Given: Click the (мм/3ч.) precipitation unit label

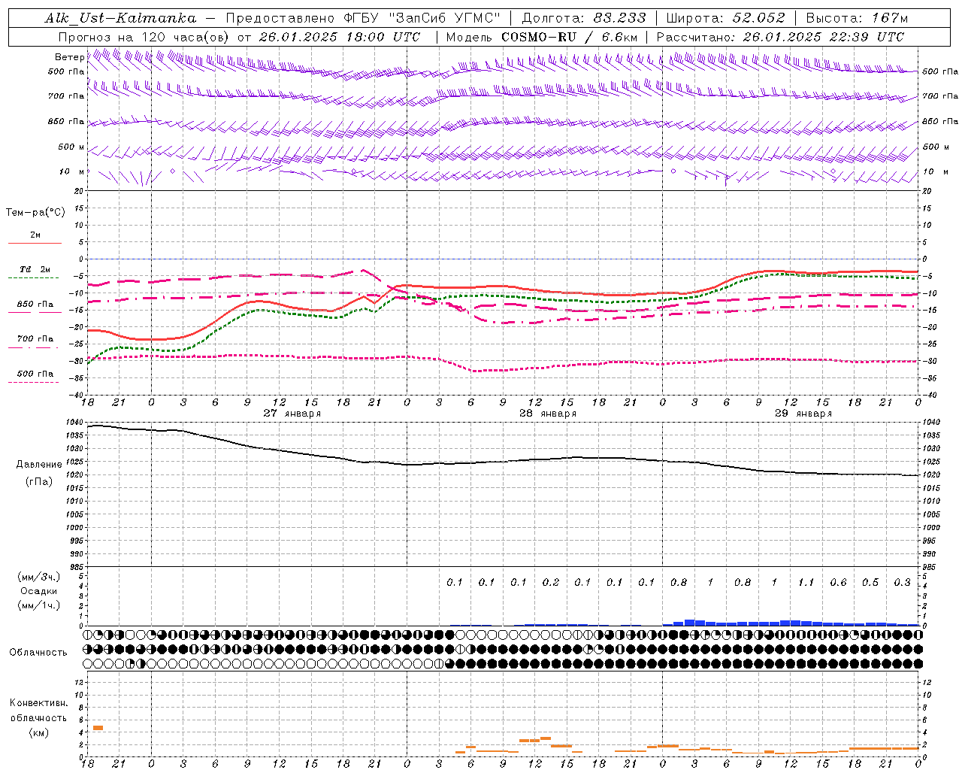Looking at the screenshot, I should [x=39, y=577].
